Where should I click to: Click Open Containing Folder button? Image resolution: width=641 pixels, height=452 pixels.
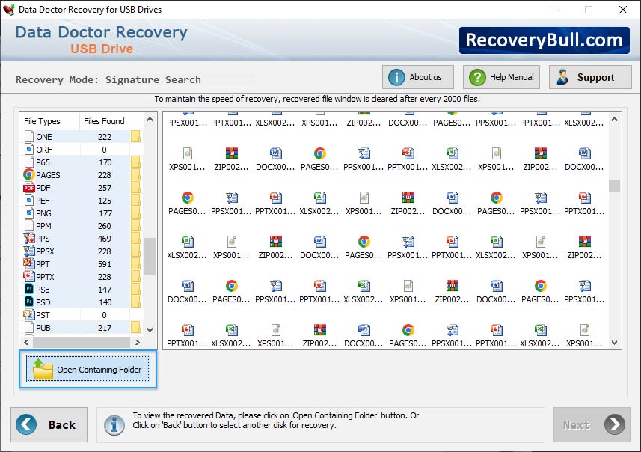pyautogui.click(x=88, y=369)
